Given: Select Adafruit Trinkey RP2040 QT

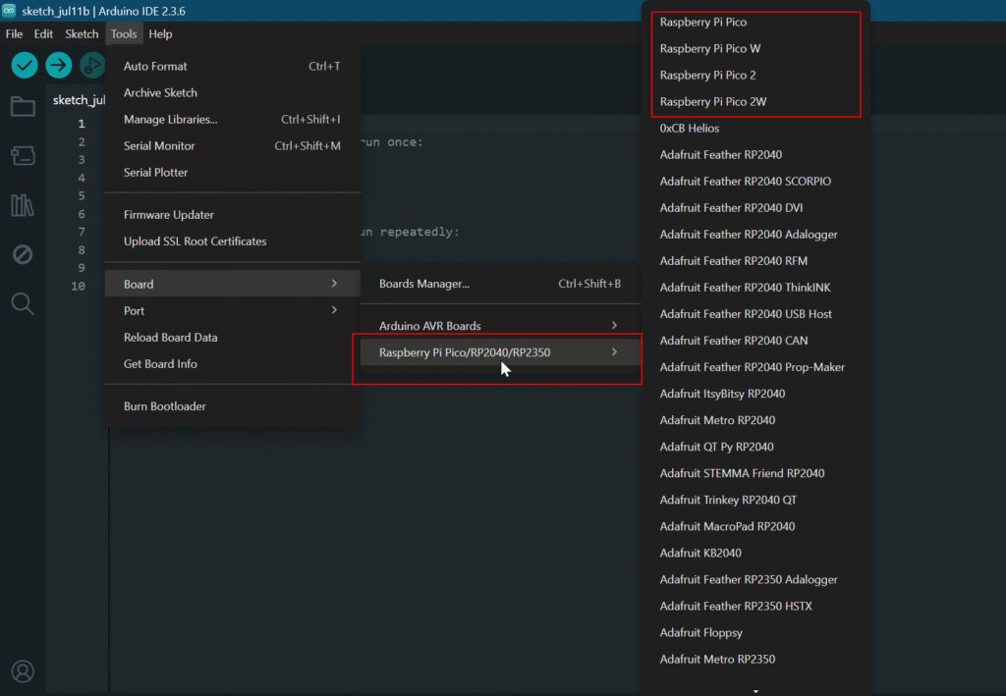Looking at the screenshot, I should (x=755, y=500).
